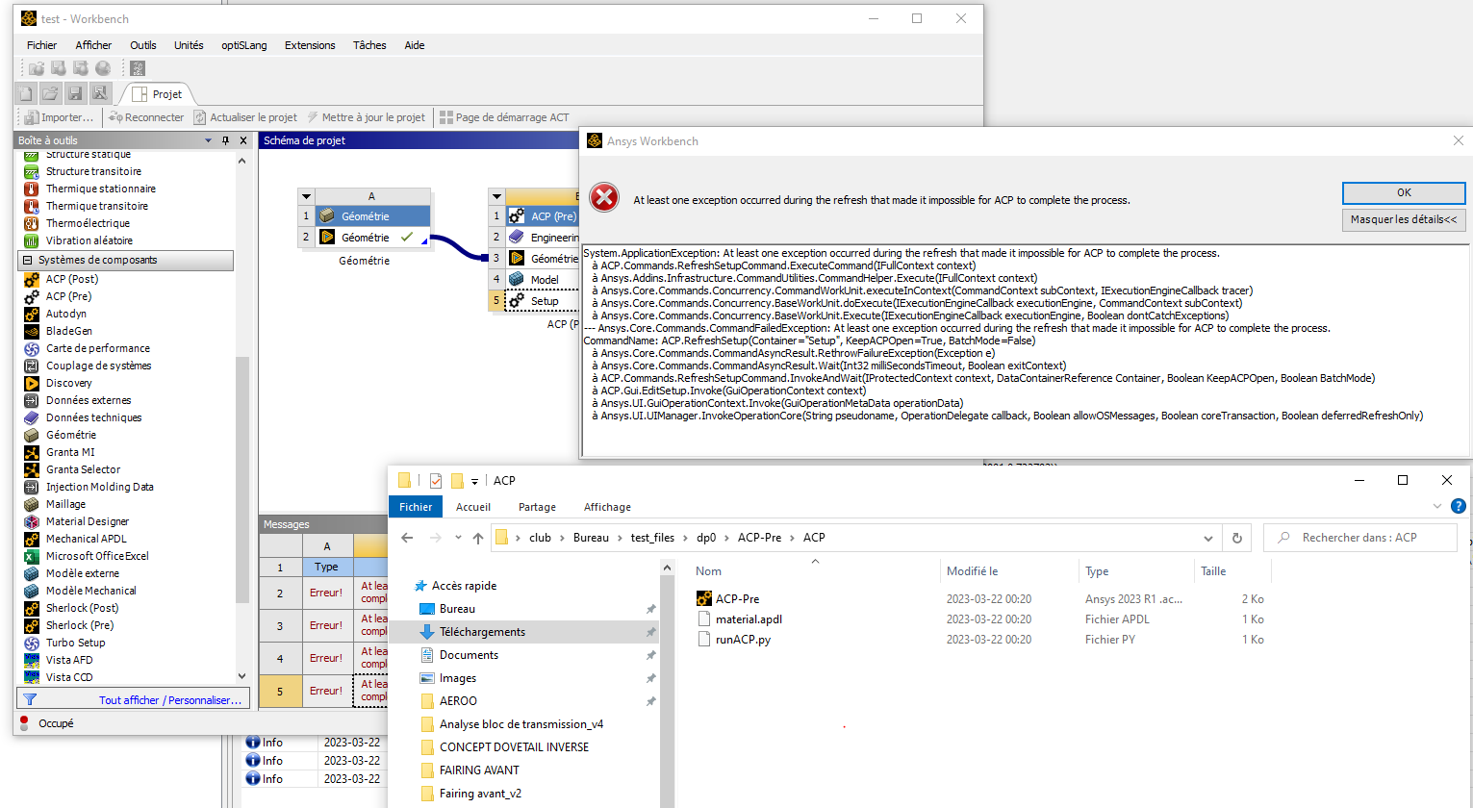The image size is (1473, 808).
Task: Click Explorer up-one-level arrow
Action: click(478, 538)
